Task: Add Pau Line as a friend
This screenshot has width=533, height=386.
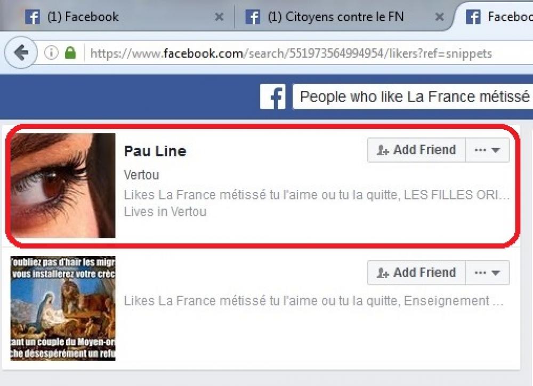Action: 416,150
